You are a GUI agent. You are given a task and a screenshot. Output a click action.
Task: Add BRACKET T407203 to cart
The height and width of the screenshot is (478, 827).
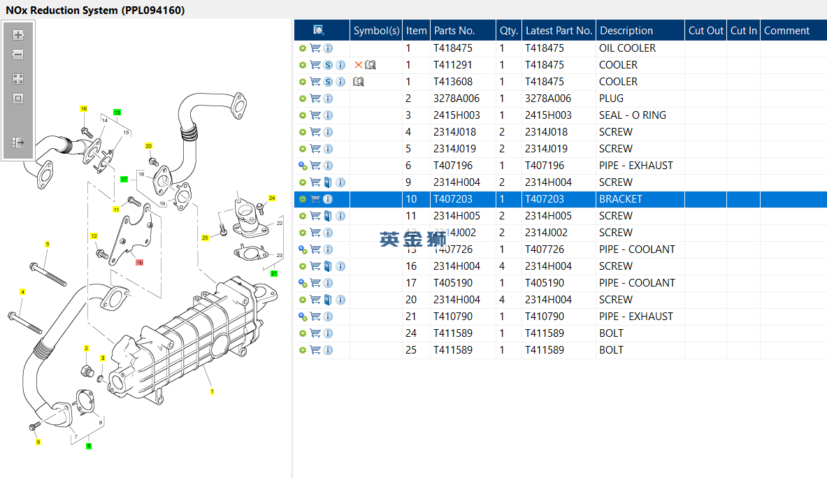(315, 199)
